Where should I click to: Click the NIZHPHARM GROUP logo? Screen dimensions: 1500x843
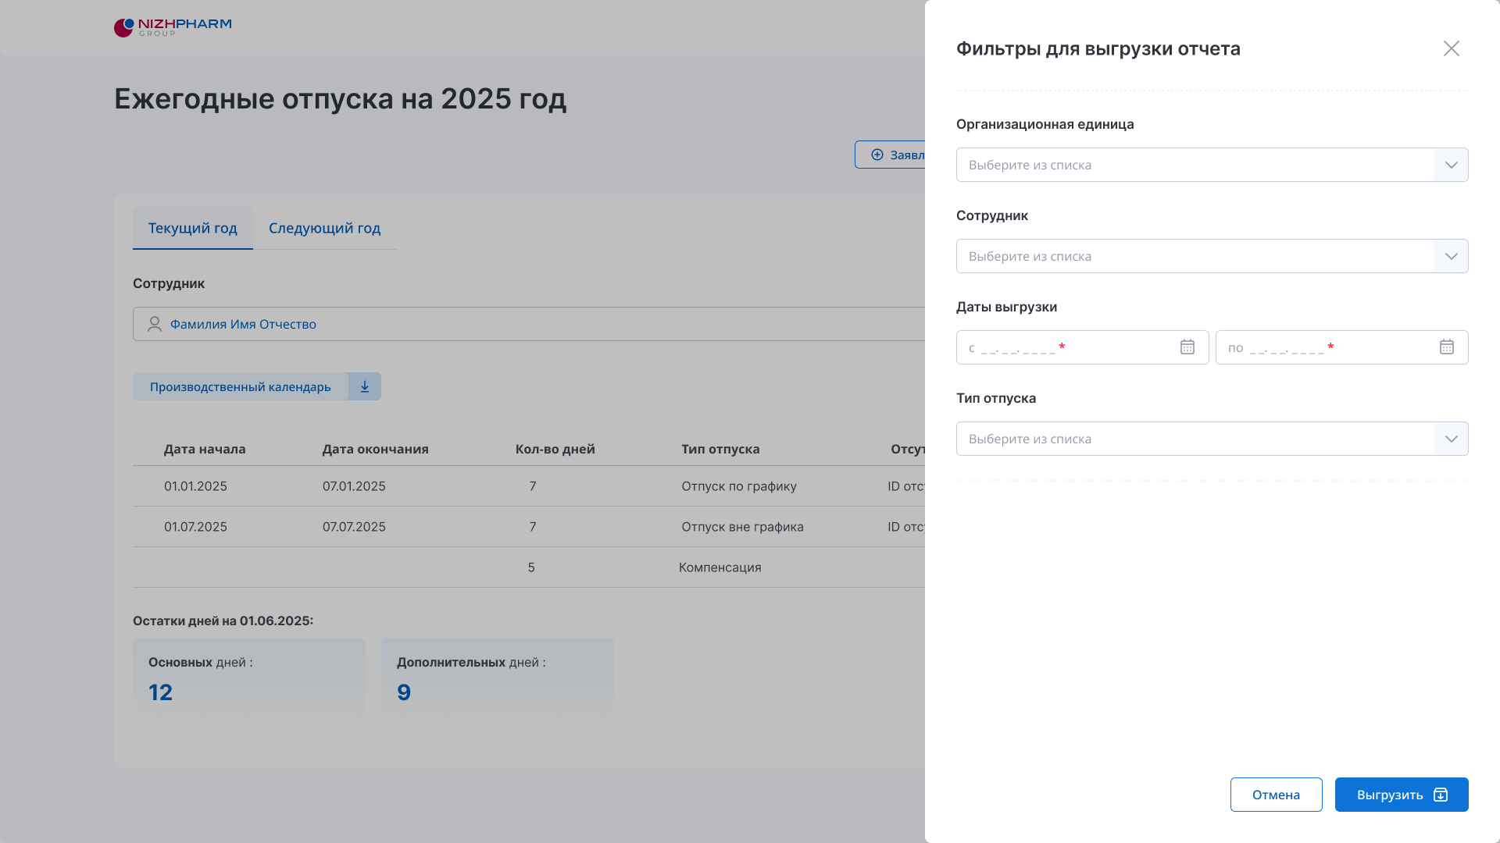[173, 27]
